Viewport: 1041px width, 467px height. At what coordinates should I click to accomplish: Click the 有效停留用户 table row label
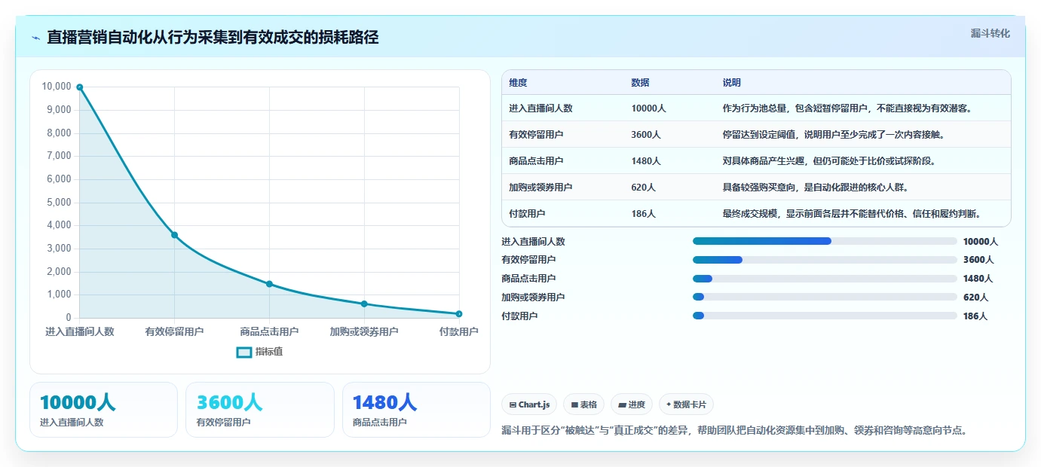coord(536,135)
